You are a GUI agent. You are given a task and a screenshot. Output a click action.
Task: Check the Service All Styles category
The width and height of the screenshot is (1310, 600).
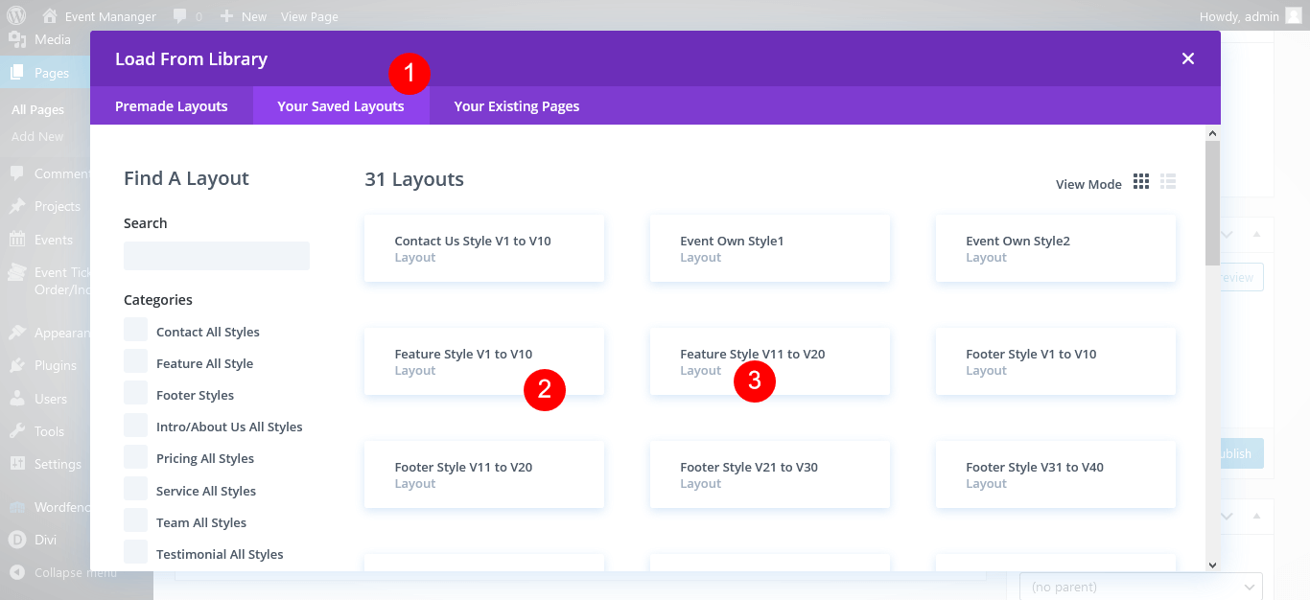point(135,489)
